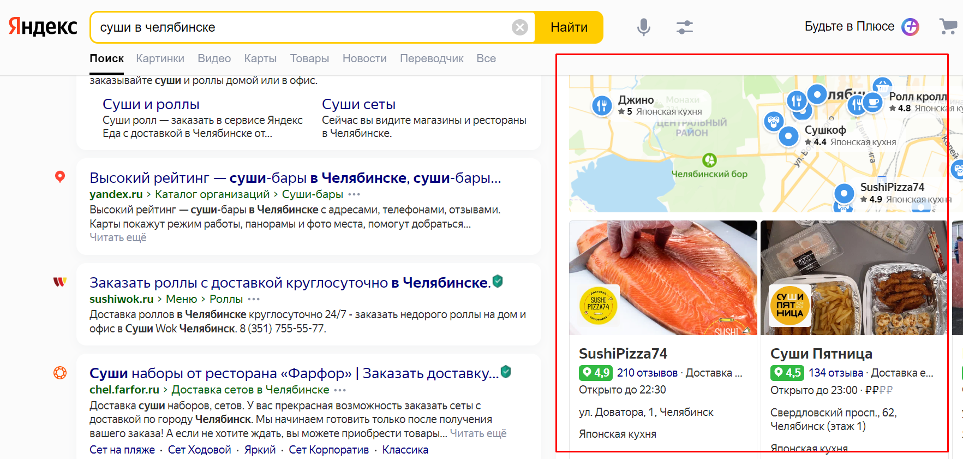Clear the search query with the X icon
The height and width of the screenshot is (459, 963).
(520, 27)
